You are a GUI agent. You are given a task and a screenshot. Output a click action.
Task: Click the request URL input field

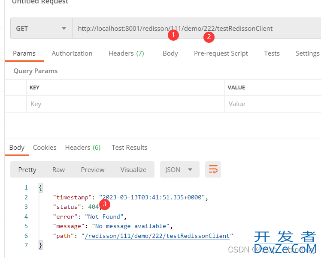197,28
